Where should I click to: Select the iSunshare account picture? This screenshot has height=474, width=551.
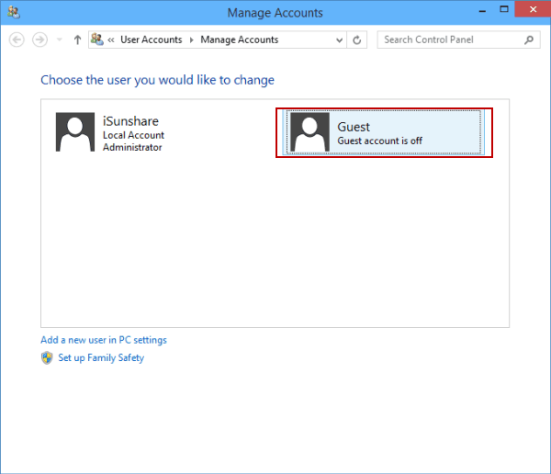[75, 132]
